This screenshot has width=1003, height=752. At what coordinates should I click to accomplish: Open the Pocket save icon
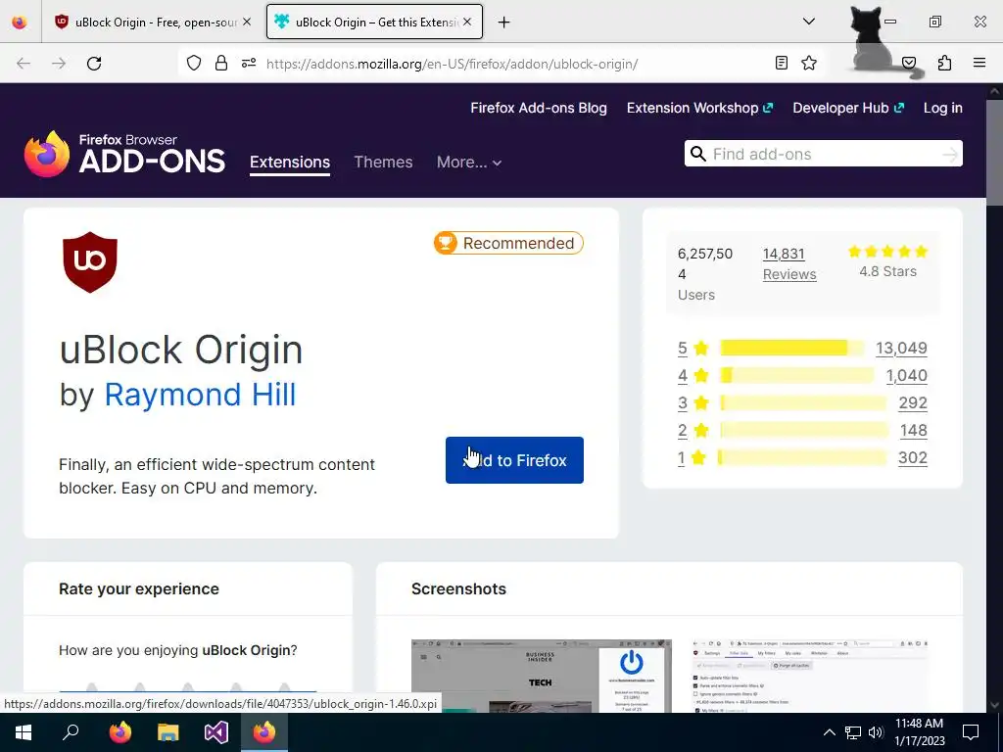tap(909, 63)
